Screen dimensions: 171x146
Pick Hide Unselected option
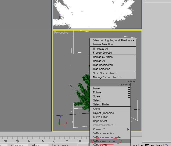(103, 65)
